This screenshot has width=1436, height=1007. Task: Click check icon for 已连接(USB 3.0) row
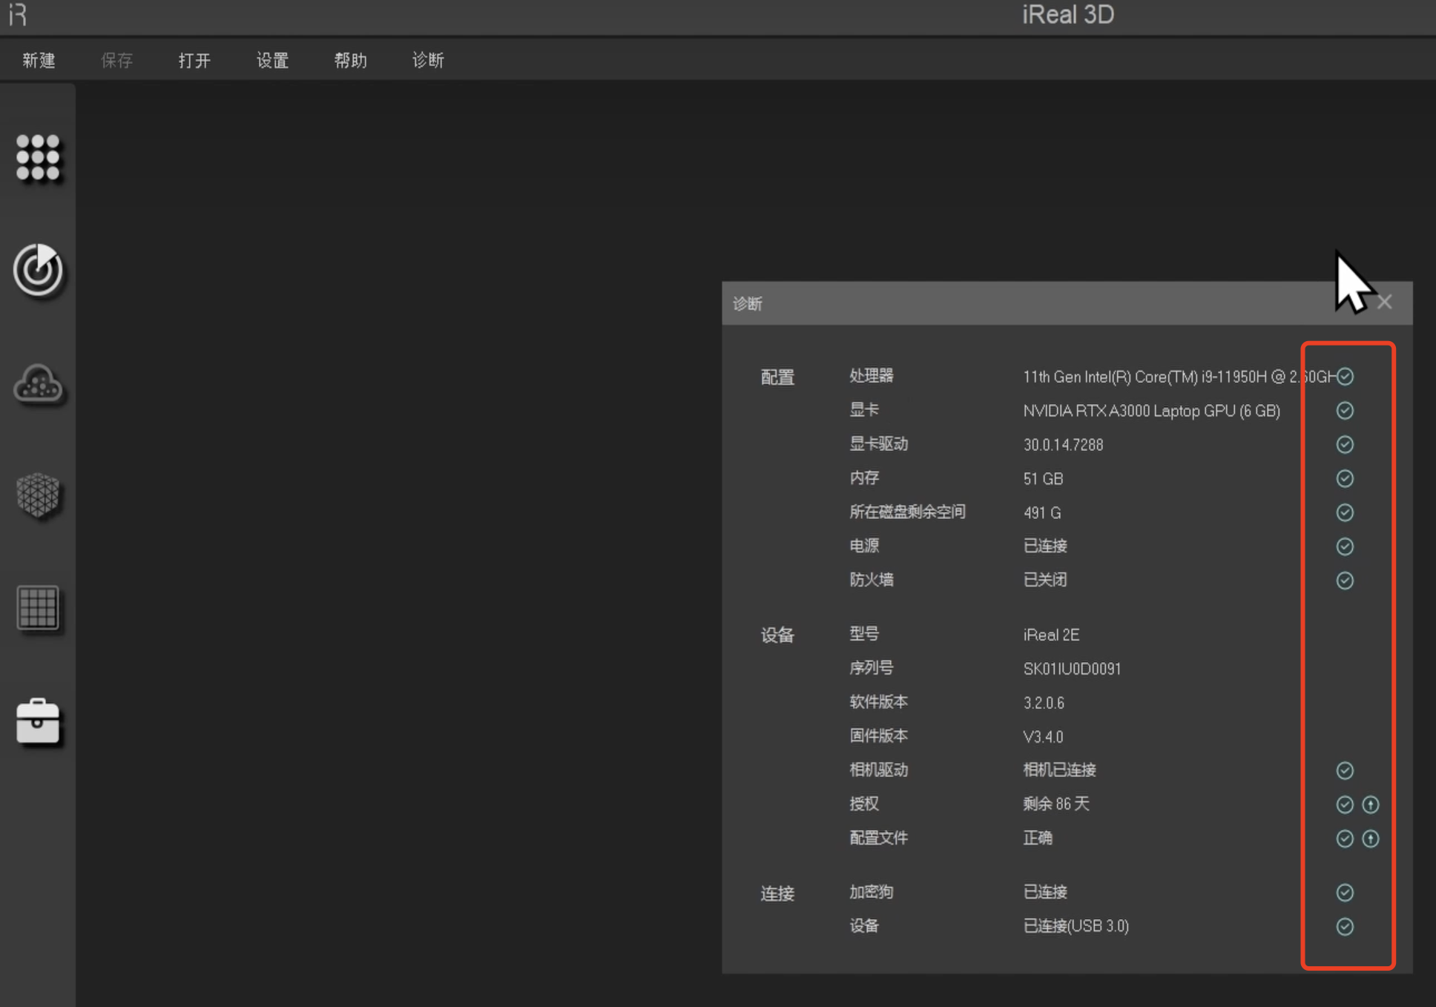(1345, 927)
